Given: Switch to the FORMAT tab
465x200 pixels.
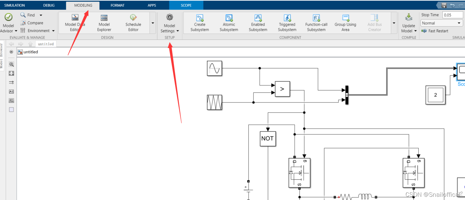Looking at the screenshot, I should point(117,5).
